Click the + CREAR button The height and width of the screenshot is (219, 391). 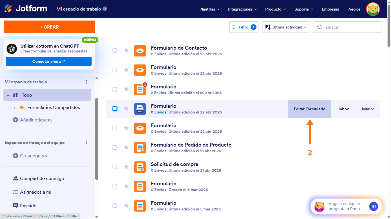pos(49,27)
